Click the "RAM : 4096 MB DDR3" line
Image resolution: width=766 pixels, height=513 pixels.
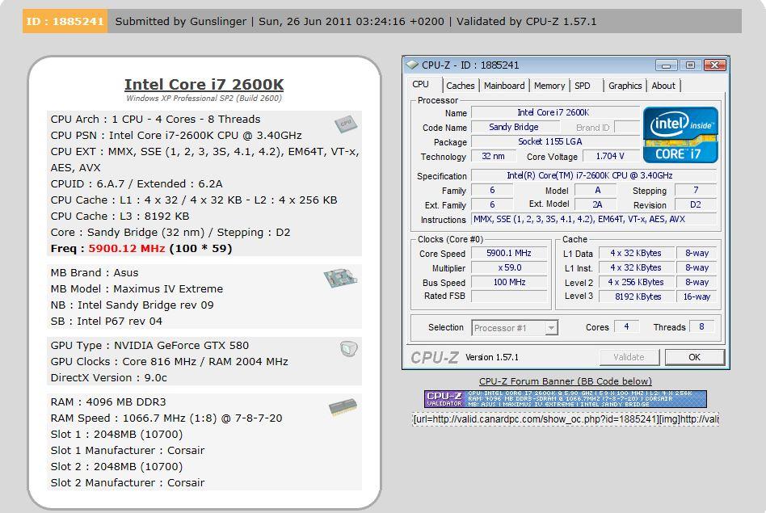(108, 402)
